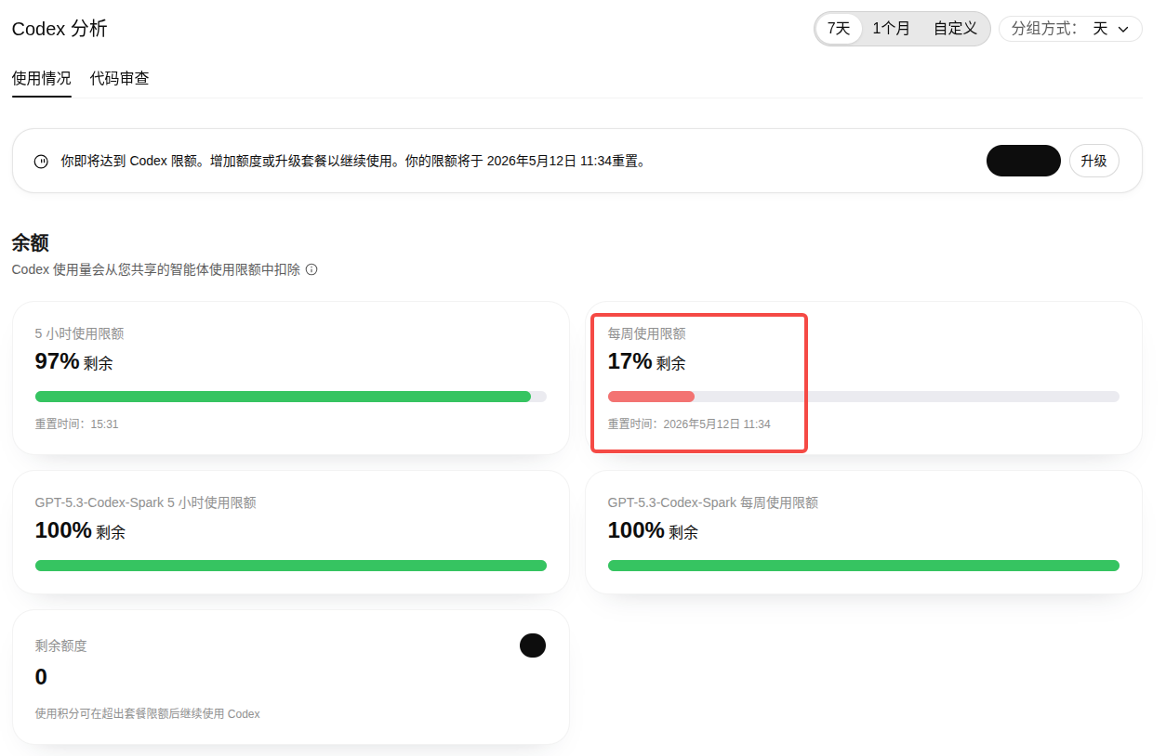Click the 使用积分可在超出套餐限额后继续使用 Codex text

148,714
